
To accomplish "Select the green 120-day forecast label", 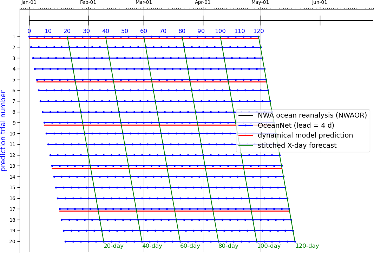I will click(x=307, y=246).
